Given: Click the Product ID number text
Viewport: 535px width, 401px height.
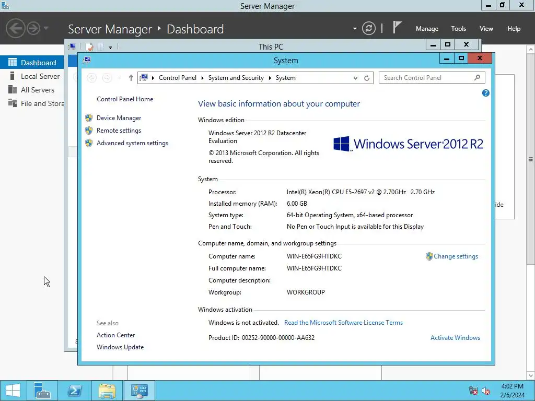Looking at the screenshot, I should point(278,338).
